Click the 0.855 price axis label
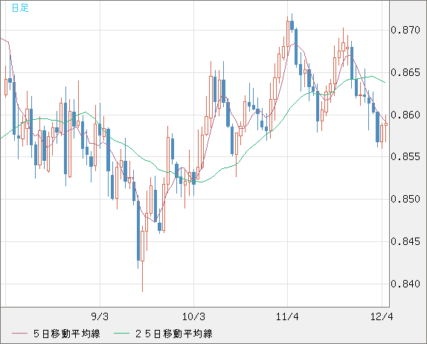 pyautogui.click(x=405, y=156)
